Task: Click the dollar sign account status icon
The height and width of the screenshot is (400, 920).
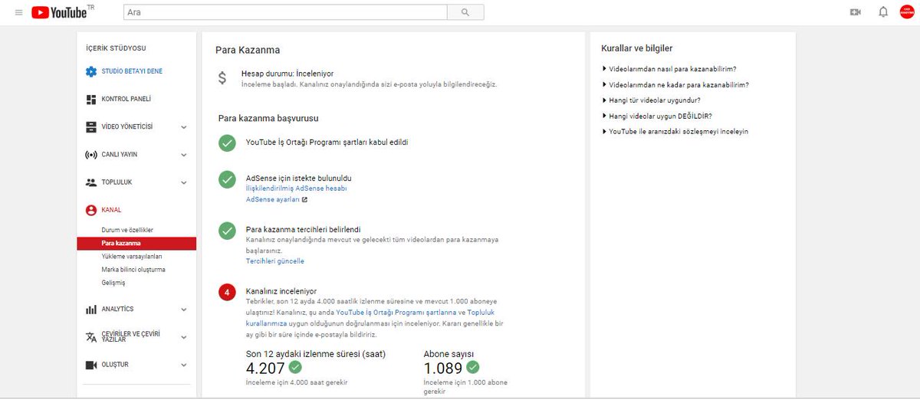Action: point(222,77)
